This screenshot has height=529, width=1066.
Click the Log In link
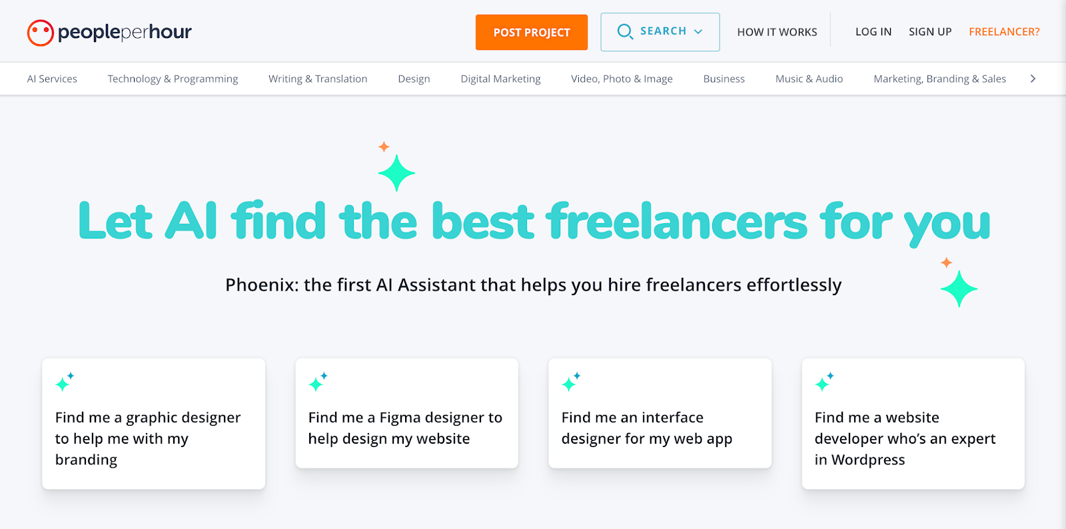point(873,32)
